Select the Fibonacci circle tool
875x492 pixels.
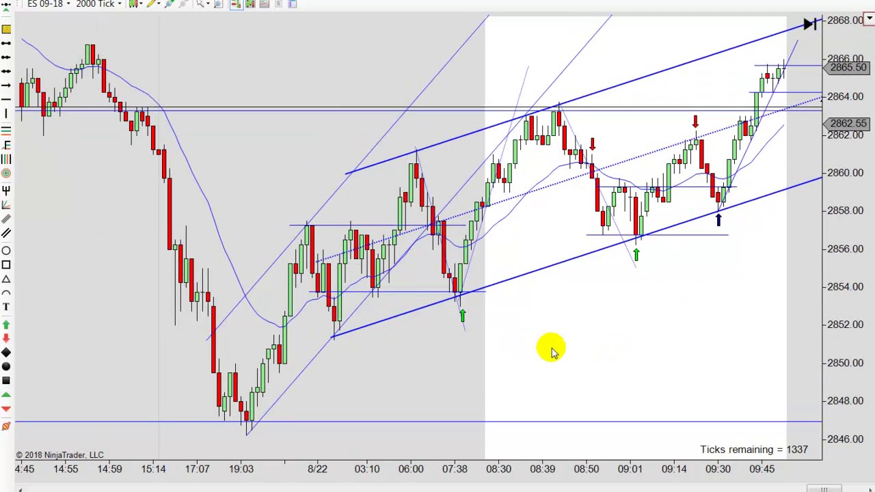click(x=6, y=174)
